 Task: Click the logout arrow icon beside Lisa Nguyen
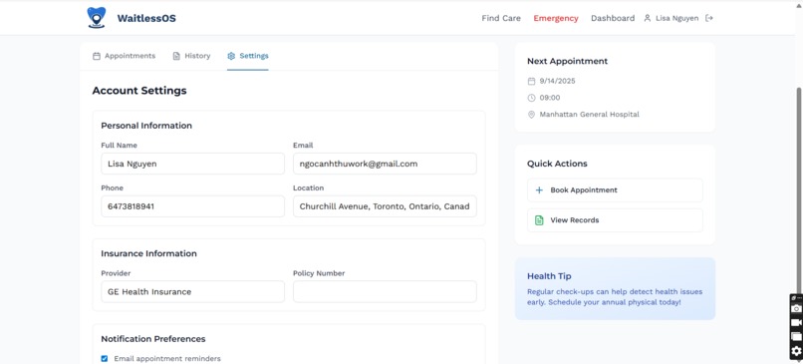click(709, 18)
